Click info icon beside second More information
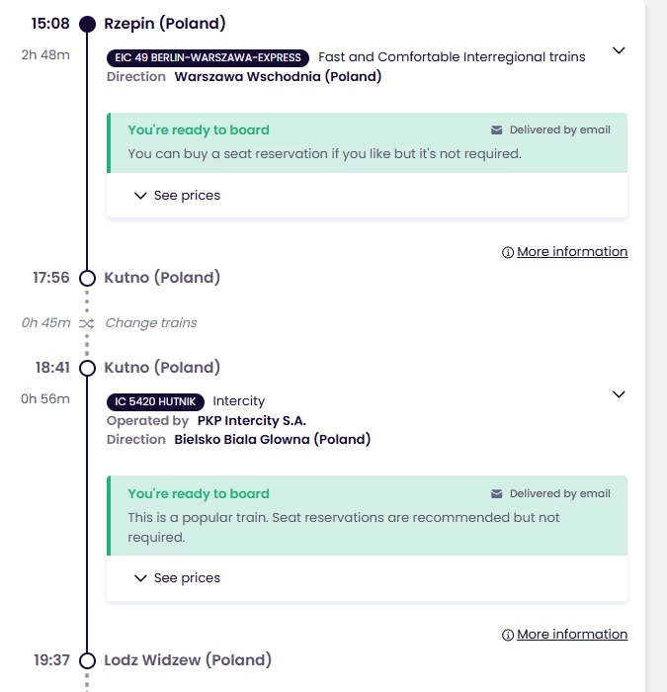The width and height of the screenshot is (667, 692). (x=508, y=636)
